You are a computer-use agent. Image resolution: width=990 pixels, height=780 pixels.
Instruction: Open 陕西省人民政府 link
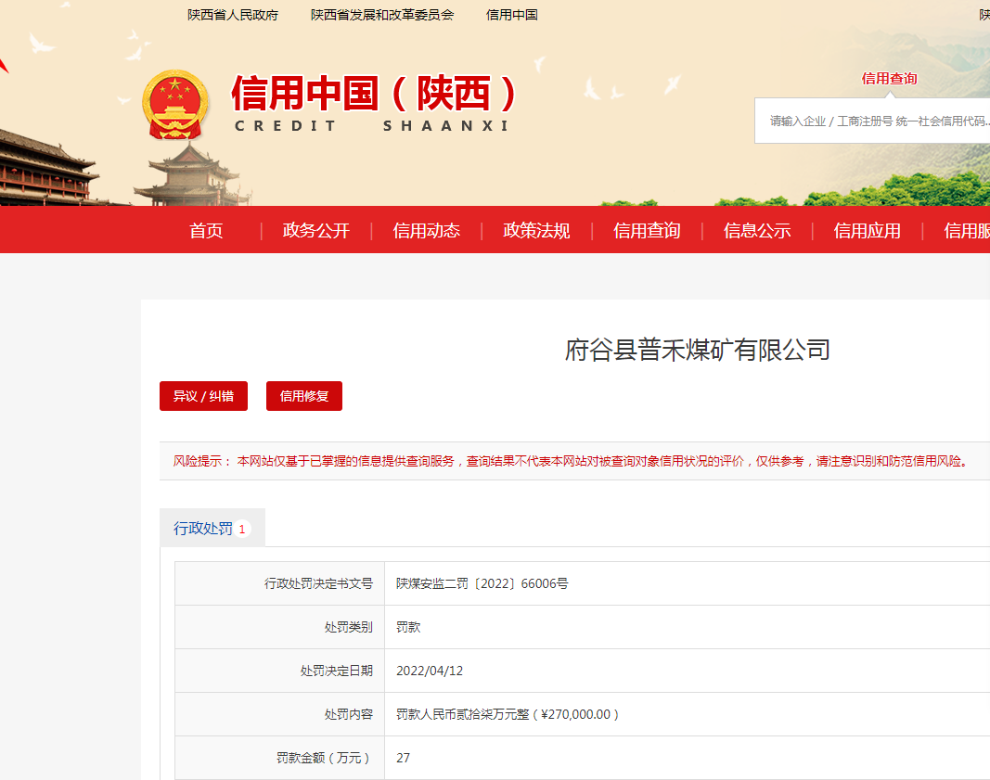pos(233,15)
